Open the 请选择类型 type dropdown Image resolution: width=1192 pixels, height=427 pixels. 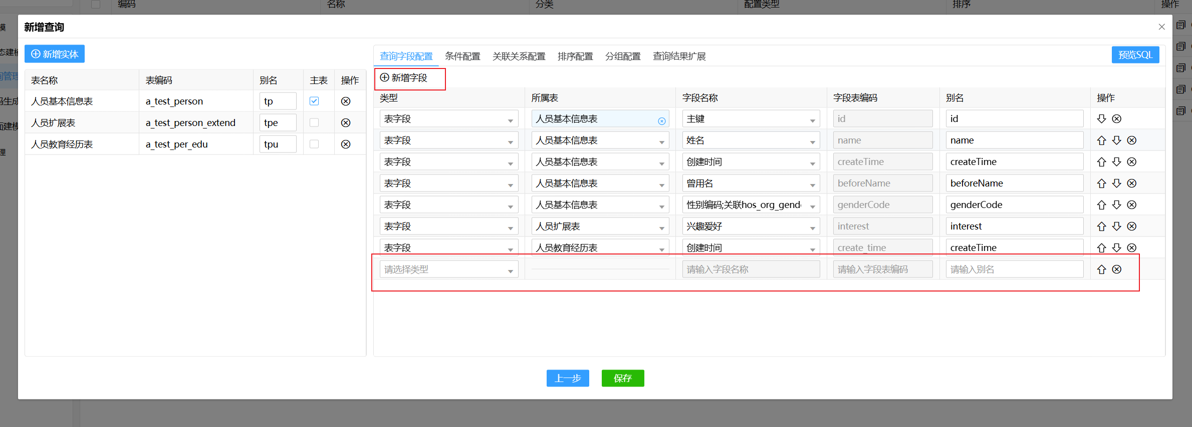point(448,269)
